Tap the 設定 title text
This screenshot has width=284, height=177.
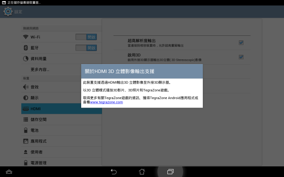pyautogui.click(x=18, y=12)
